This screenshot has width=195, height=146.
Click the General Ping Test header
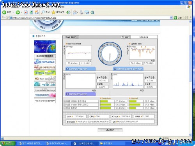point(81,69)
